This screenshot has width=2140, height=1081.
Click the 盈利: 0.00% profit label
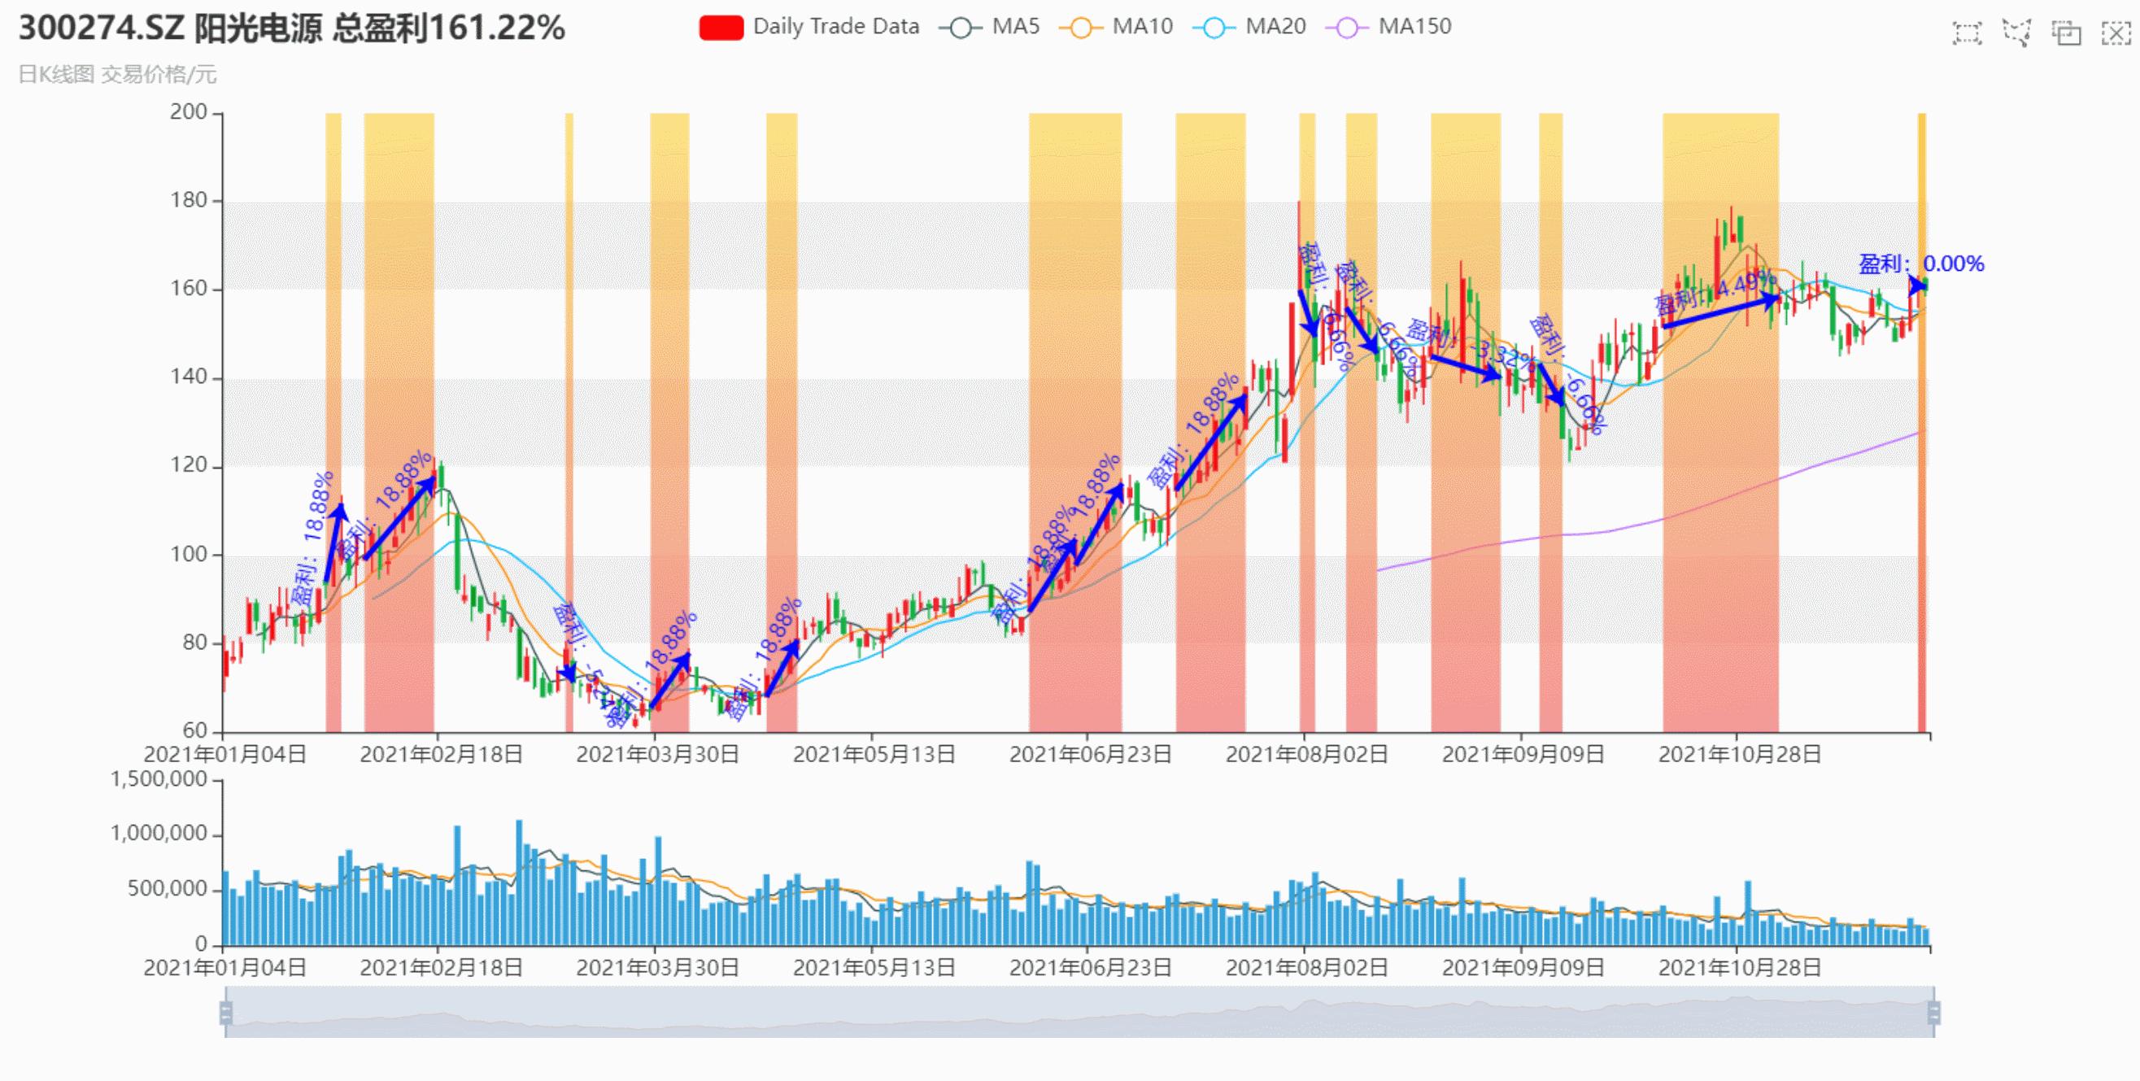click(1920, 264)
